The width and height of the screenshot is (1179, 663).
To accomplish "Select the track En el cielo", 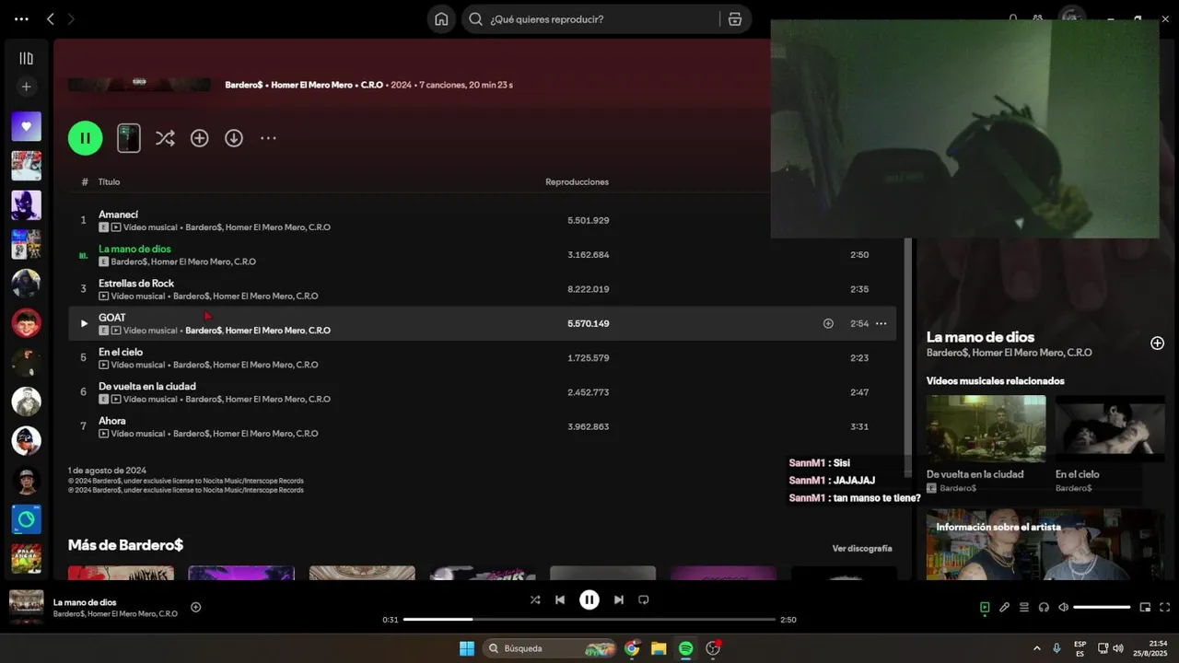I will tap(121, 352).
